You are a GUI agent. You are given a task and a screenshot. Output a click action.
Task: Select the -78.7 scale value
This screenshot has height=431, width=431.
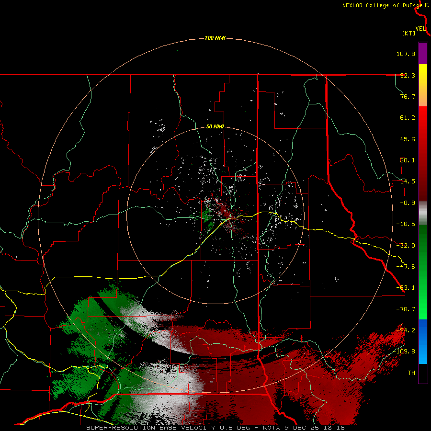406,309
